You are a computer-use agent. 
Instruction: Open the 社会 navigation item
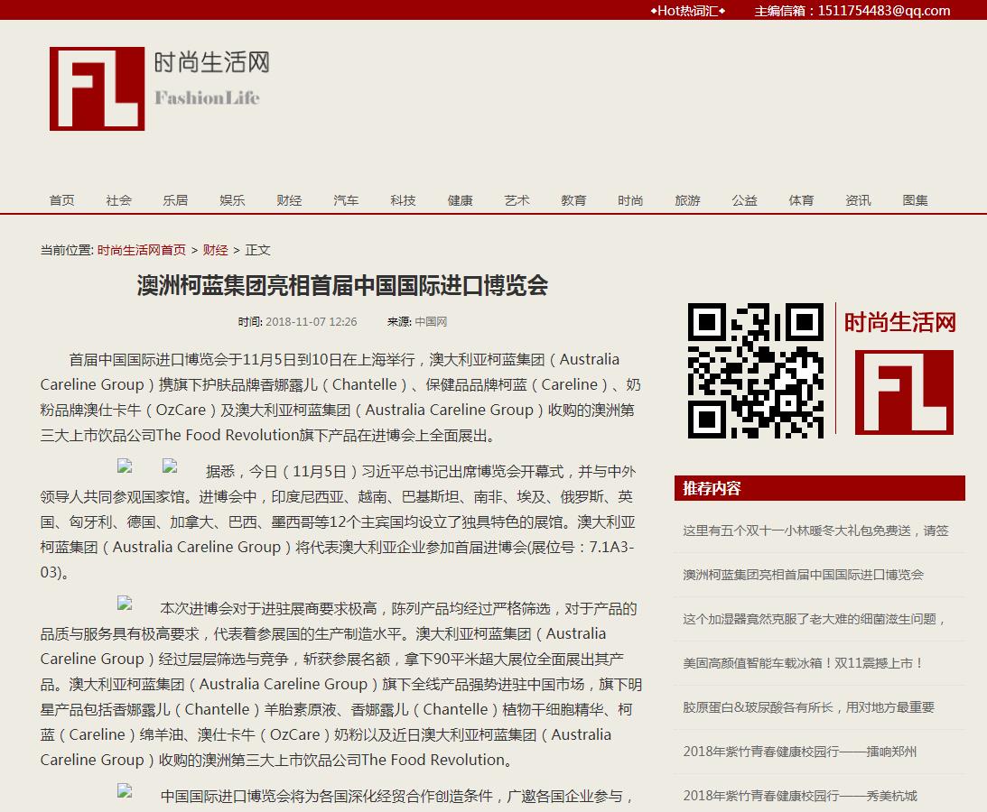point(119,200)
